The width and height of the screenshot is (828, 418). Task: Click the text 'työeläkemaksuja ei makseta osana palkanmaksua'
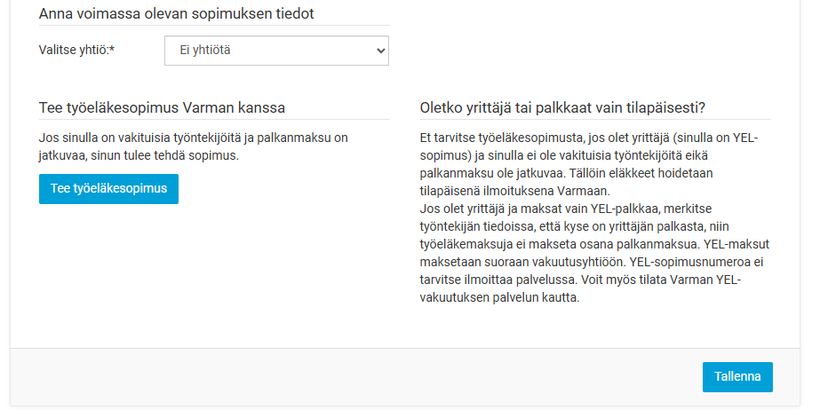pyautogui.click(x=561, y=244)
